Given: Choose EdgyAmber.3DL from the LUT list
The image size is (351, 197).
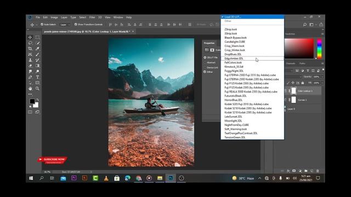Looking at the screenshot, I should tap(252, 59).
